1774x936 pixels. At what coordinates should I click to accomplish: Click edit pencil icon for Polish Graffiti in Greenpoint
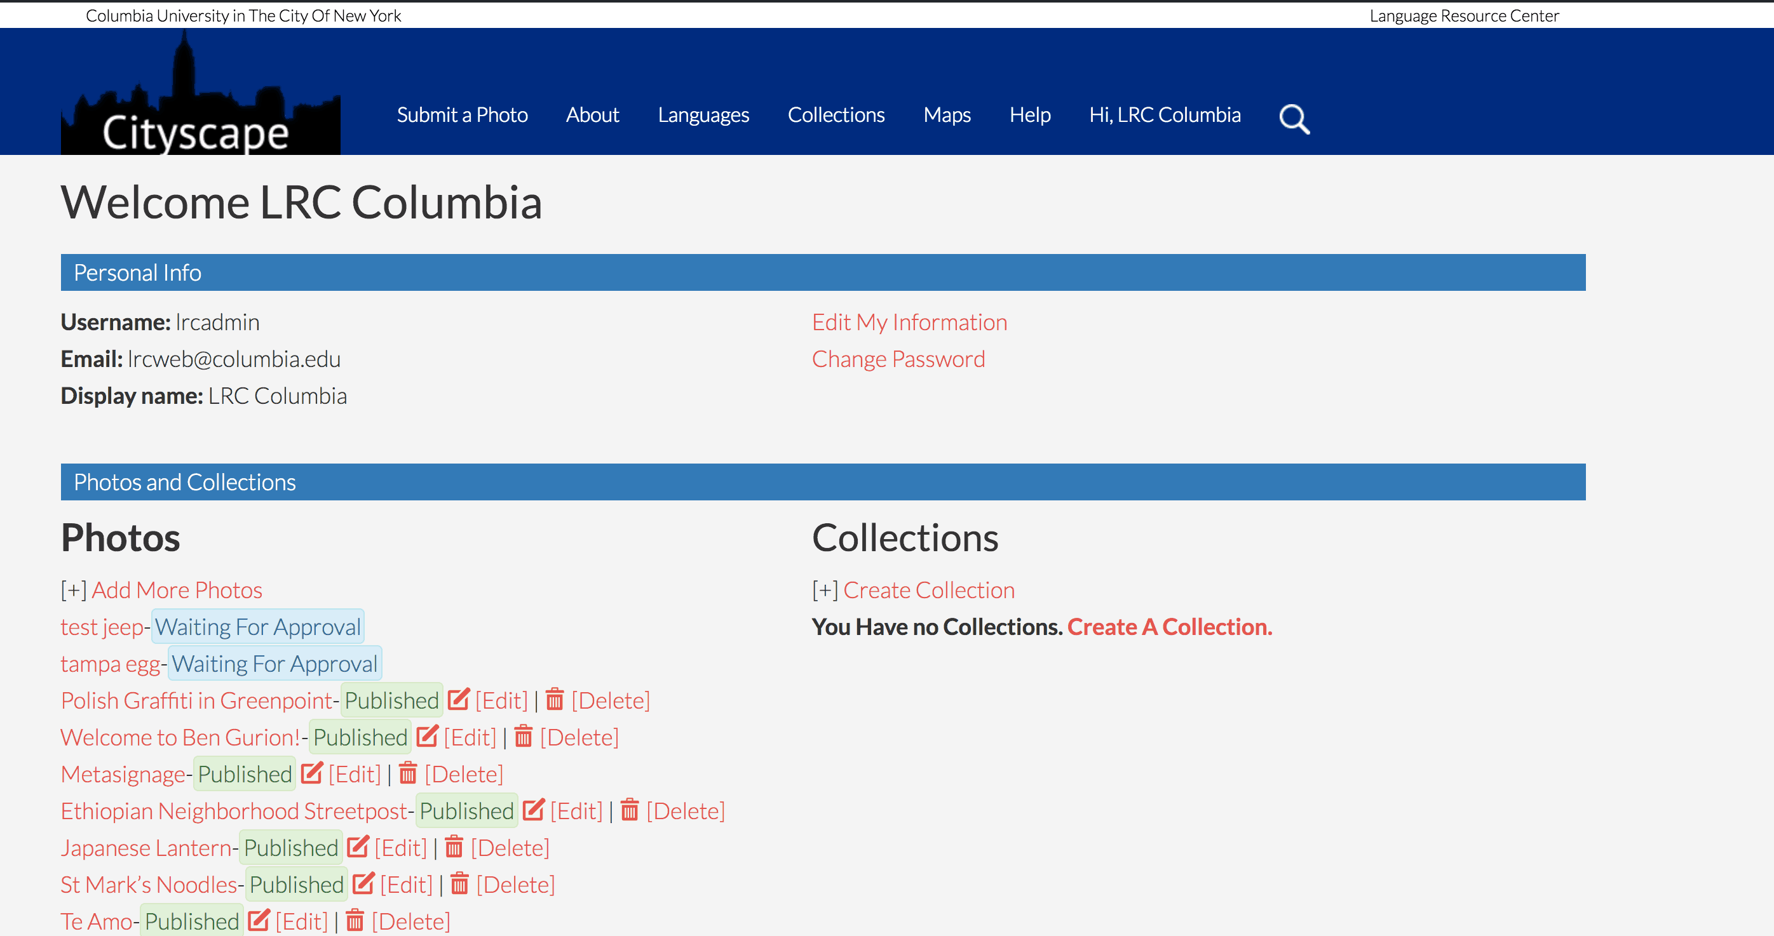click(459, 699)
